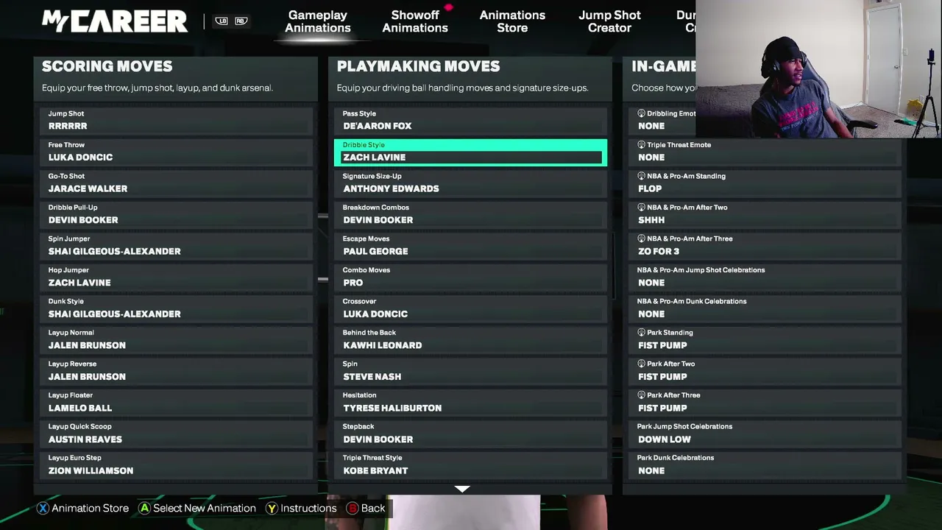Select the Behind the Back Kawhi Leonard row
This screenshot has height=530, width=942.
pyautogui.click(x=470, y=339)
